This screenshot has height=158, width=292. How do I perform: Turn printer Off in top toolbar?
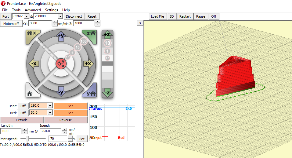(x=214, y=16)
